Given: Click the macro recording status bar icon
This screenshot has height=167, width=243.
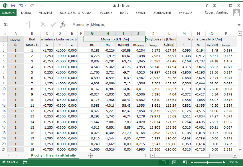Looking at the screenshot, I should point(25,162).
